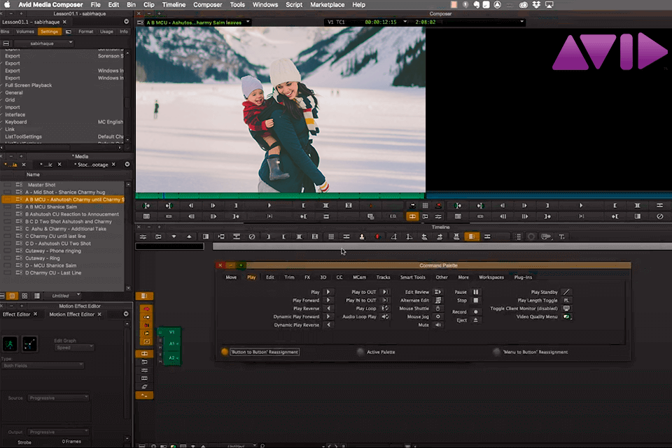Click the Play Forward command icon
Screen dimensions: 672x448
[x=328, y=300]
